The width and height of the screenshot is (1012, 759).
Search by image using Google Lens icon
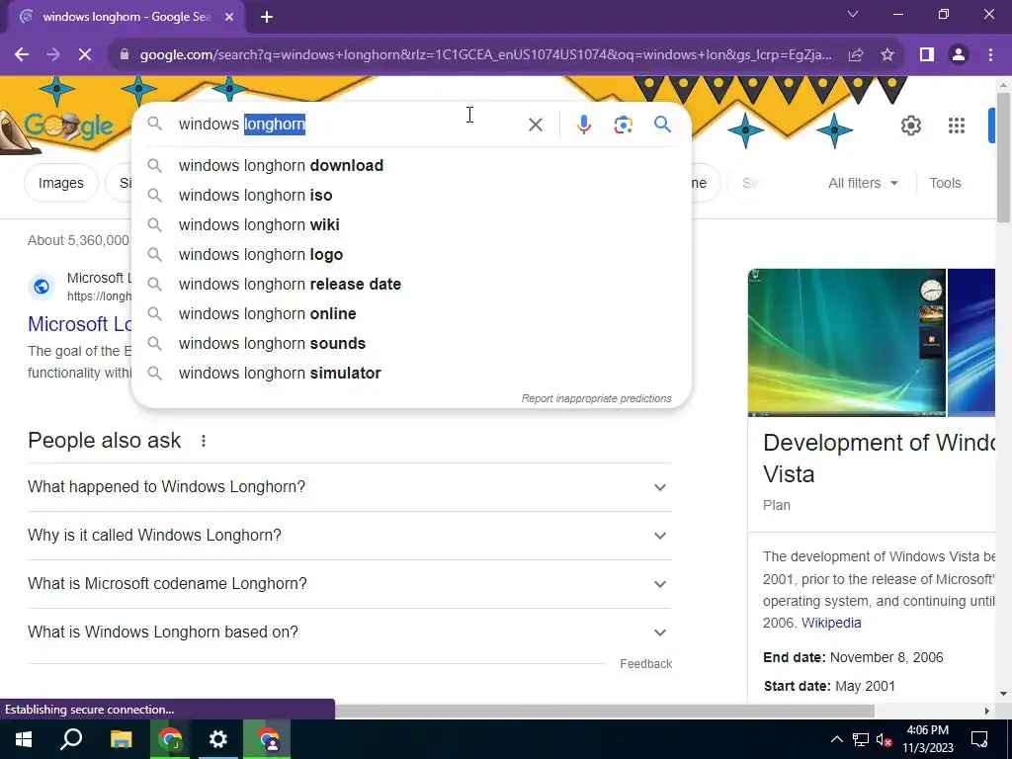623,125
